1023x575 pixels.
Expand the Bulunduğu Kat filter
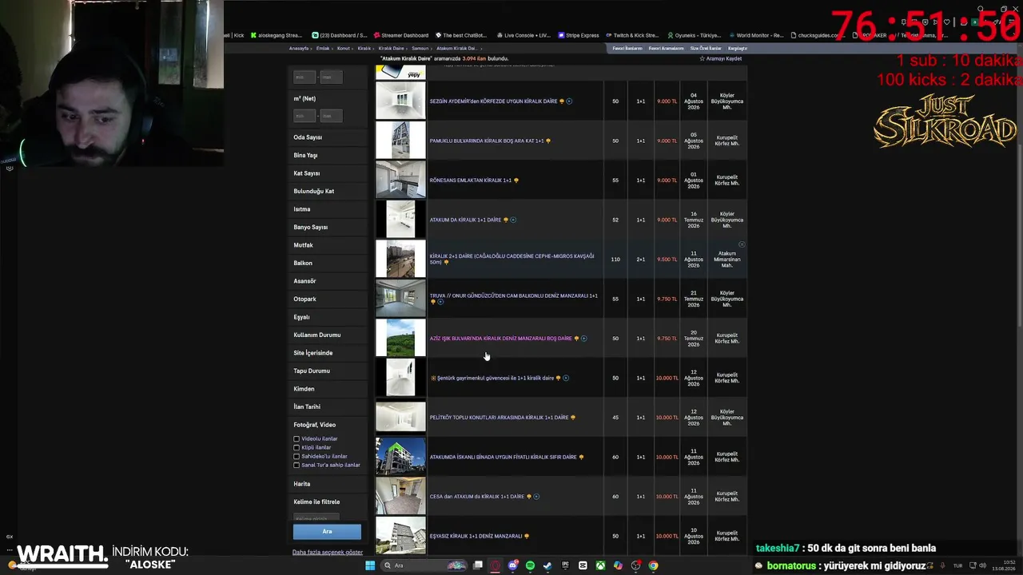pos(328,191)
